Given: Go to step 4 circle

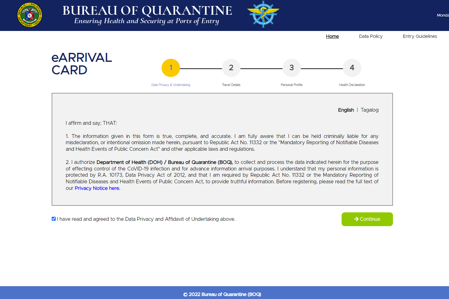Looking at the screenshot, I should click(x=352, y=68).
